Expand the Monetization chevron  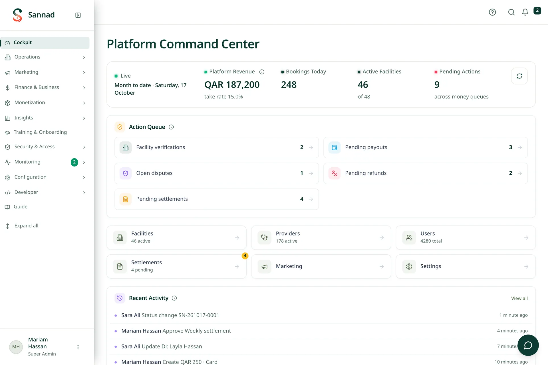click(84, 103)
